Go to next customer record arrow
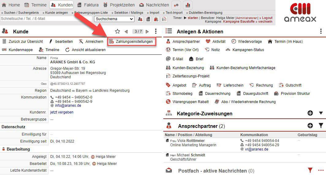The width and height of the screenshot is (326, 175). click(147, 32)
